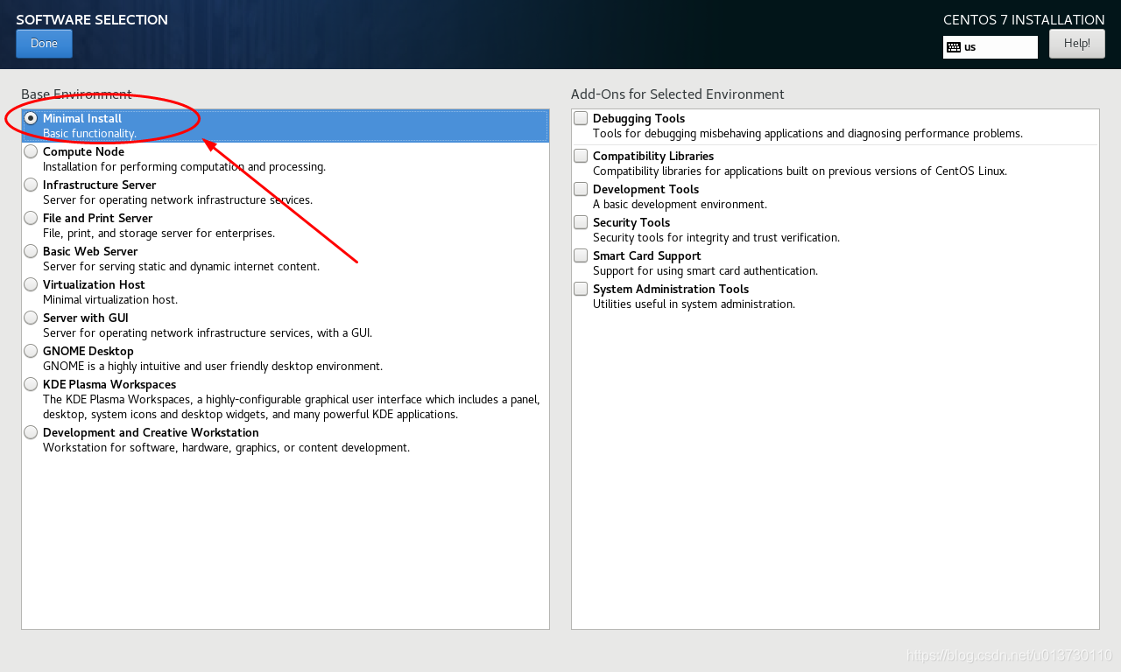Tick the System Administration Tools checkbox
Screen dimensions: 1121x672
(581, 289)
